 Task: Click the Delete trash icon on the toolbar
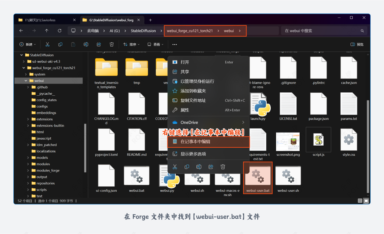111,44
